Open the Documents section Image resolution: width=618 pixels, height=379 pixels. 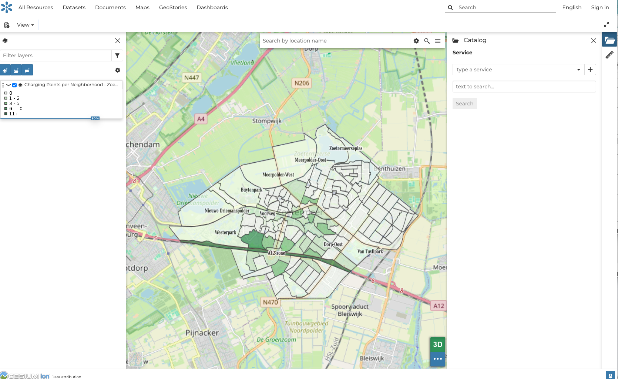110,7
